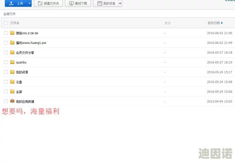The image size is (235, 163).
Task: Open the 云盘 folder icon
Action: tap(12, 82)
